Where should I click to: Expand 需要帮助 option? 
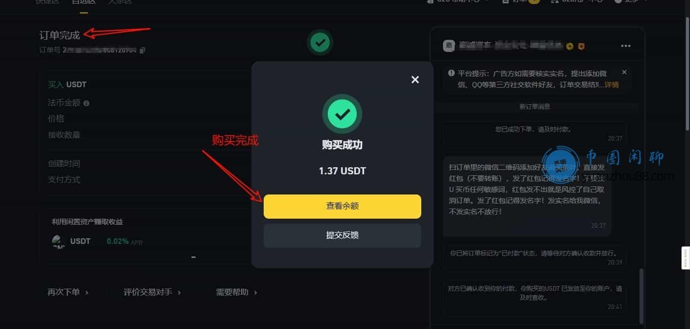(236, 292)
